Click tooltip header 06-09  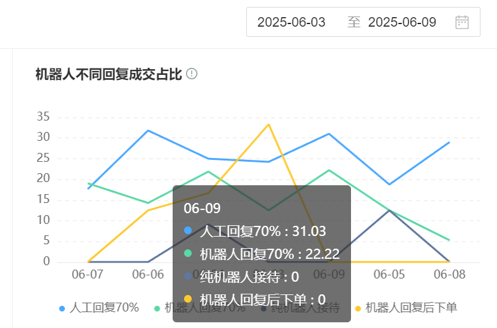coord(202,208)
